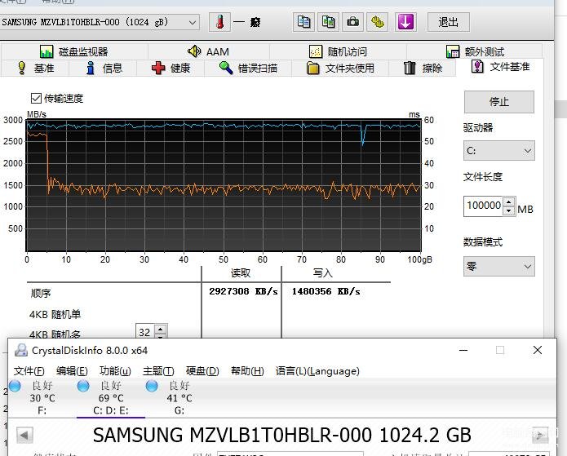Increase queue depth 32 with up arrow
The width and height of the screenshot is (567, 456).
coord(160,329)
